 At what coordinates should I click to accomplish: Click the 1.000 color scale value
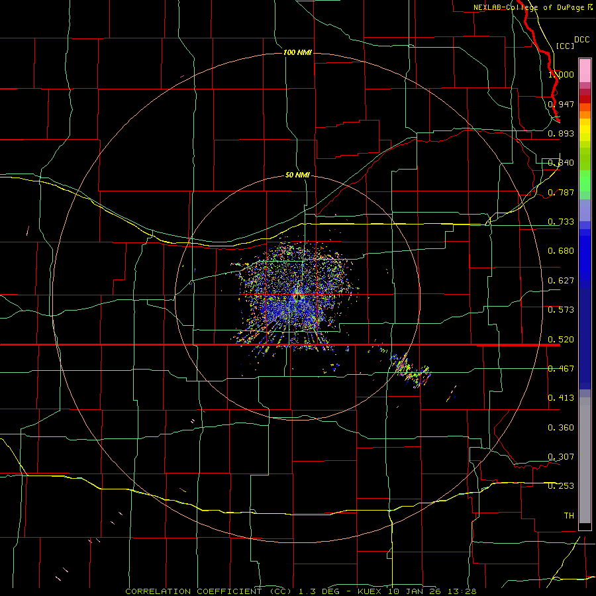(561, 74)
